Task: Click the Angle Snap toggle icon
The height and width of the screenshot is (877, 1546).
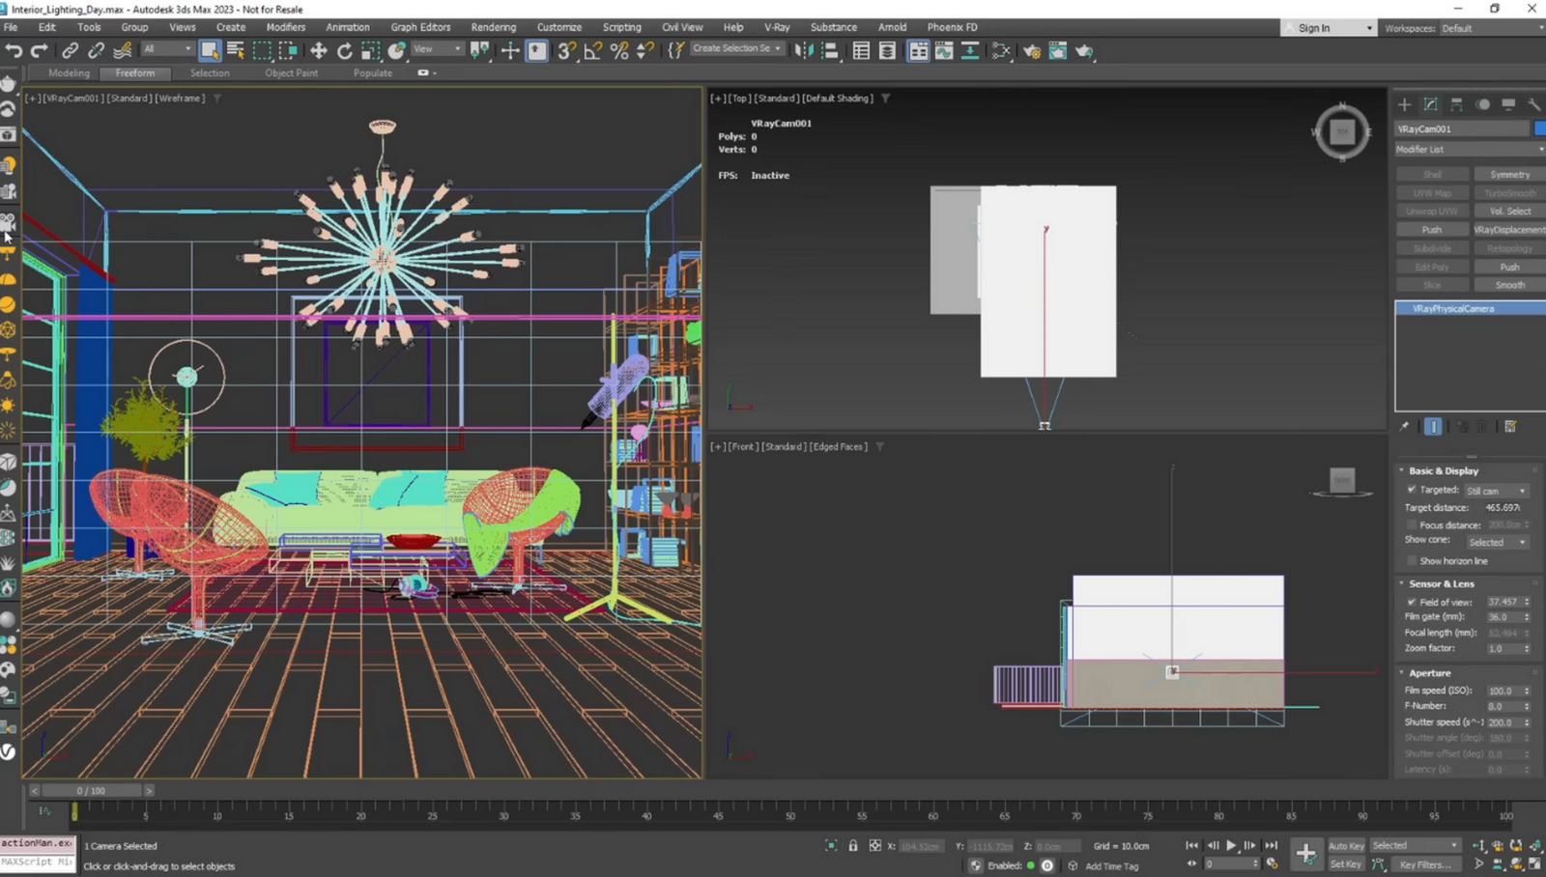Action: pos(594,50)
